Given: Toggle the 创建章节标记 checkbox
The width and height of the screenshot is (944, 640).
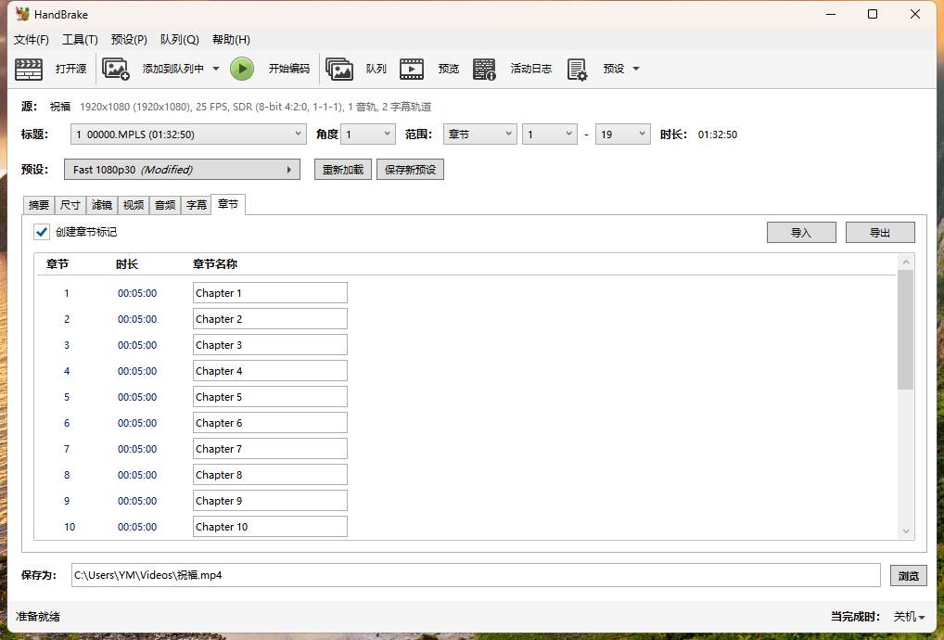Looking at the screenshot, I should click(42, 232).
